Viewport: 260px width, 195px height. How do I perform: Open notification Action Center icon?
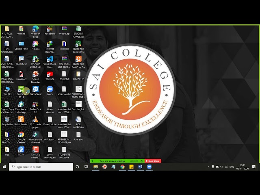point(253,167)
